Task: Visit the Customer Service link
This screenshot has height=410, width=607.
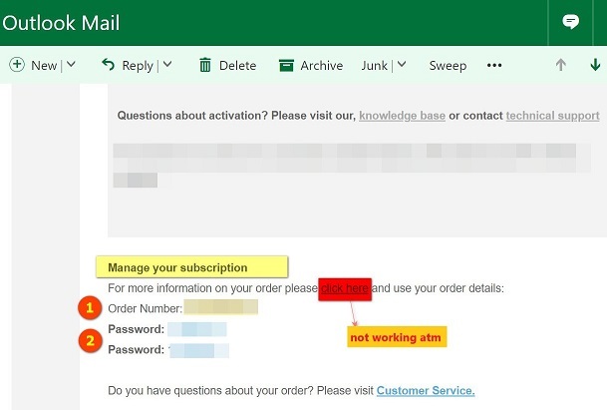Action: coord(426,390)
